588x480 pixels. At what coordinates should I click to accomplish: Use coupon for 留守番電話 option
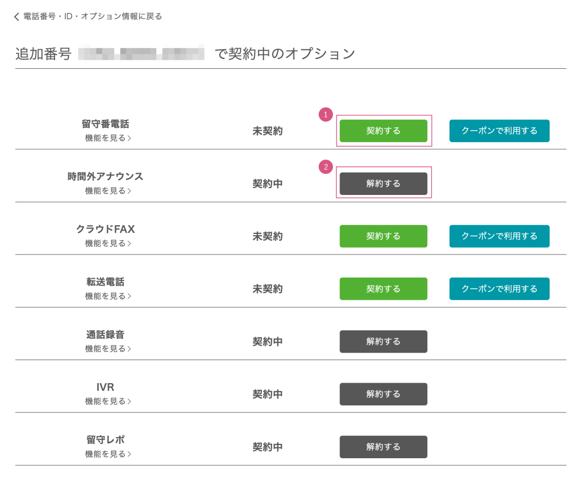499,131
